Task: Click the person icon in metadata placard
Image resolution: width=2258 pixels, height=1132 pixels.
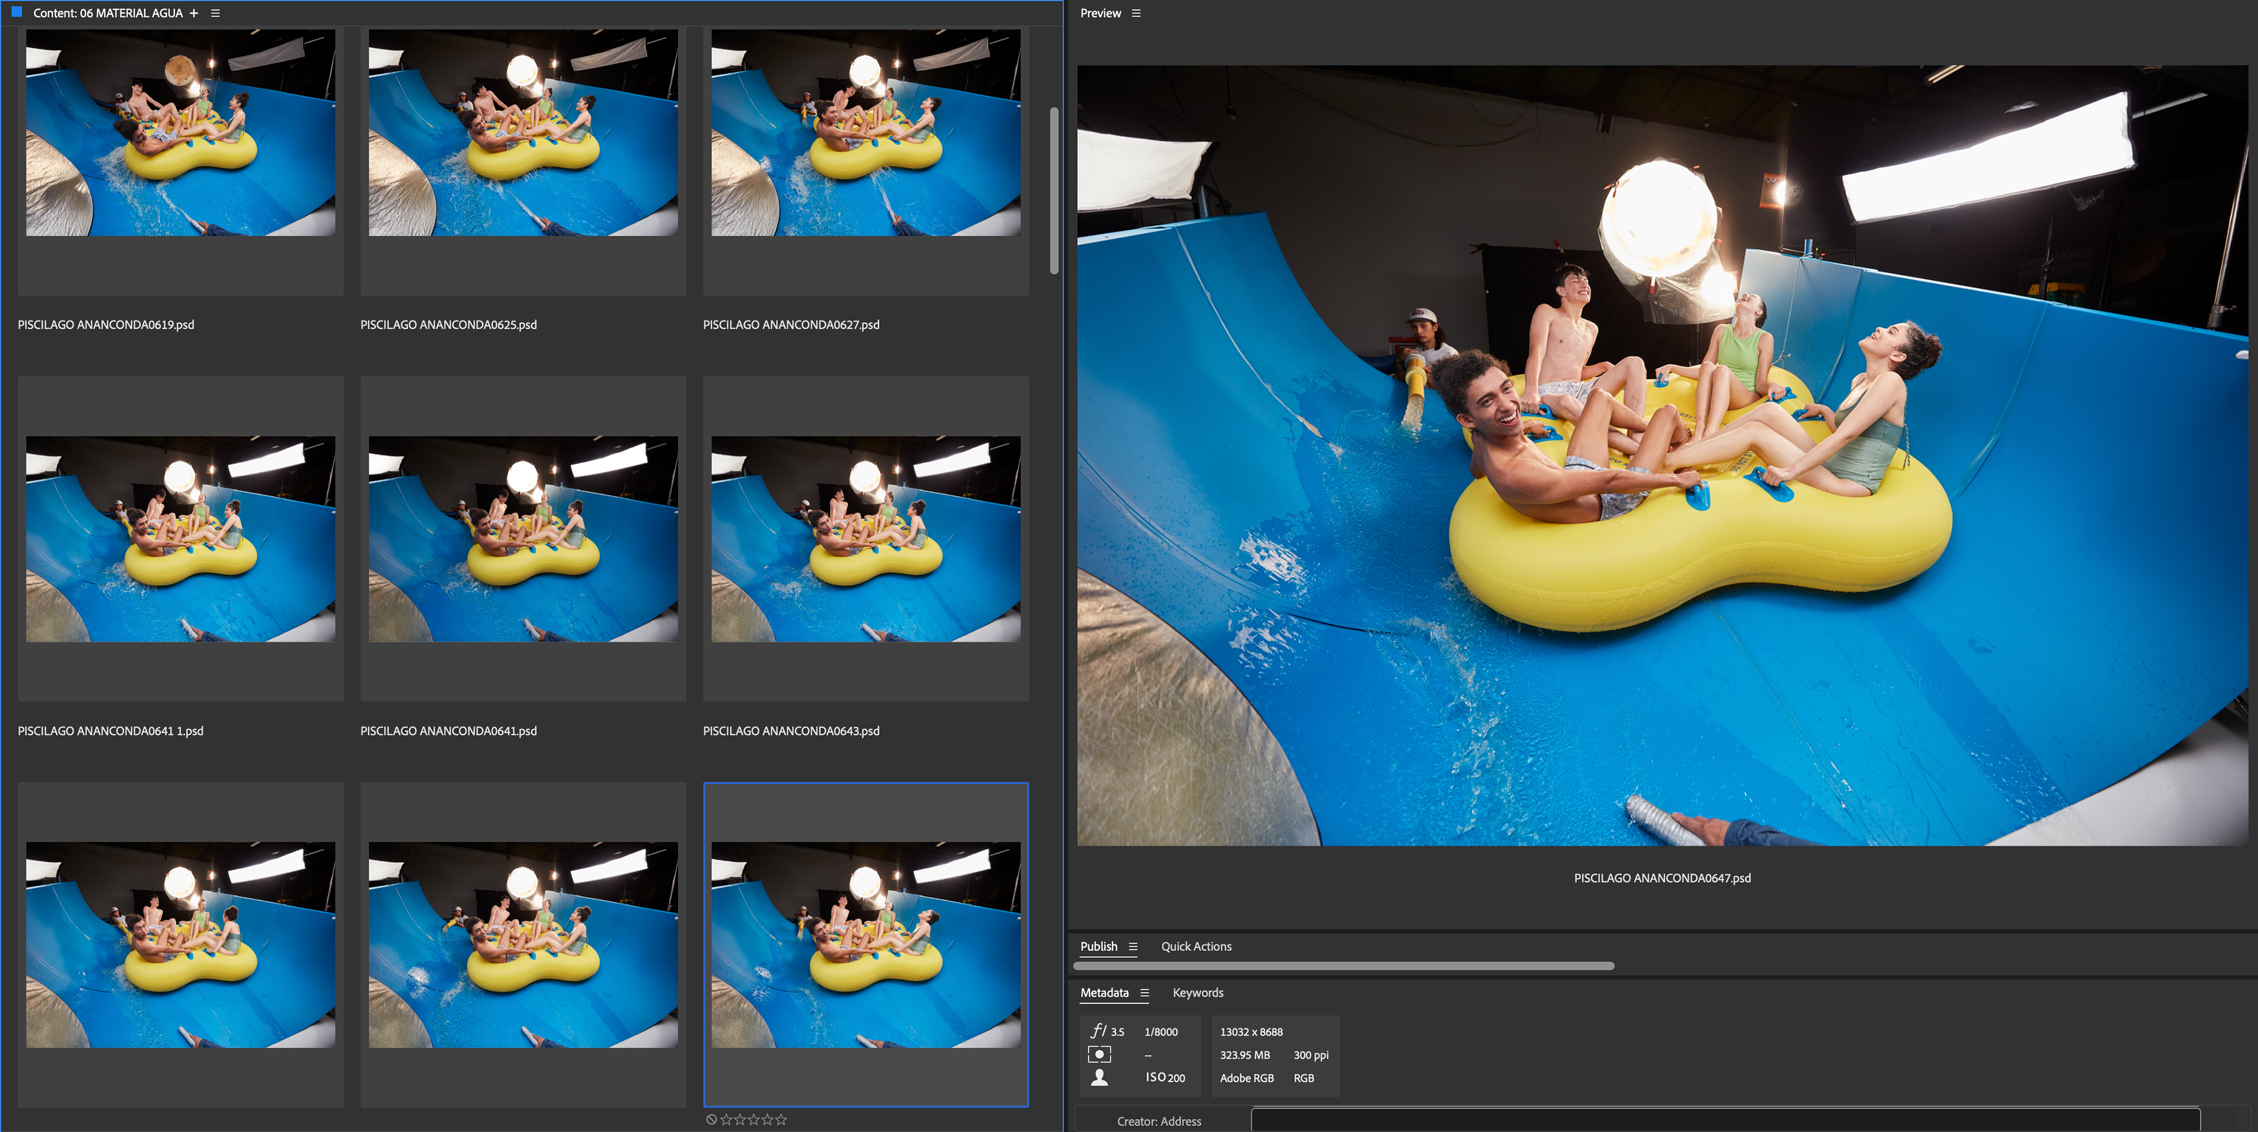Action: pyautogui.click(x=1099, y=1078)
